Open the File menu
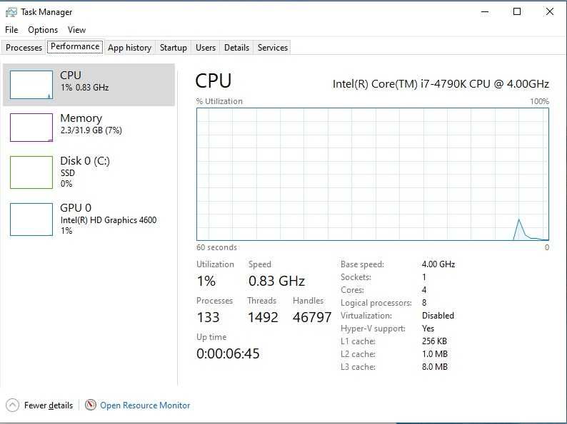The image size is (567, 424). (11, 30)
